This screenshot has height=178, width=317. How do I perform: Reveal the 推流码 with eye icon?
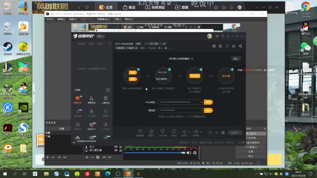[x=202, y=110]
